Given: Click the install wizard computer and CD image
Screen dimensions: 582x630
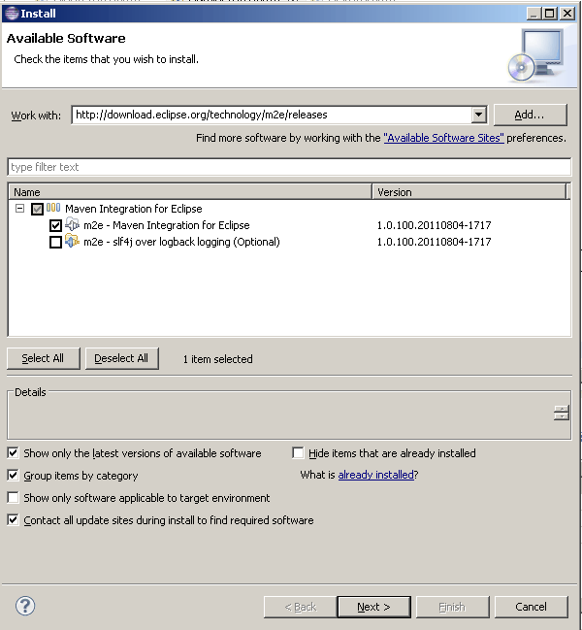Looking at the screenshot, I should pyautogui.click(x=535, y=56).
